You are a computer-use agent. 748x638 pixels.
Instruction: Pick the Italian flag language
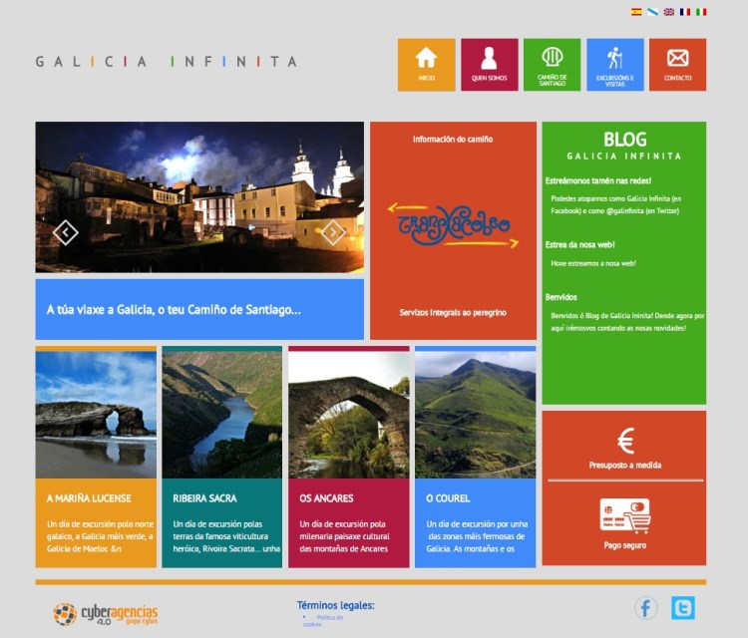[x=701, y=12]
